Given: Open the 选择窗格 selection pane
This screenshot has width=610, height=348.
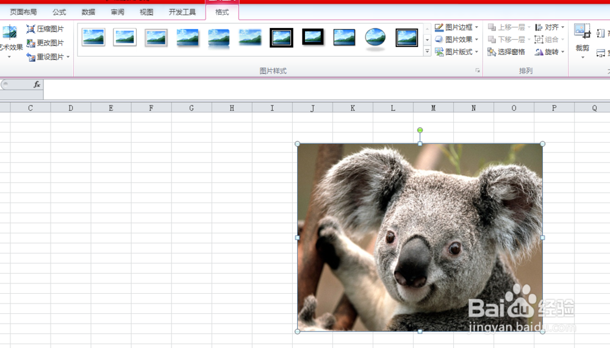Looking at the screenshot, I should coord(506,52).
